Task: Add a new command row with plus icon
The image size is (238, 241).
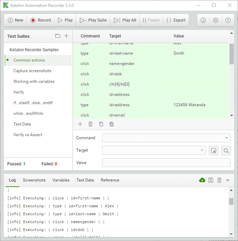Action: [80, 124]
